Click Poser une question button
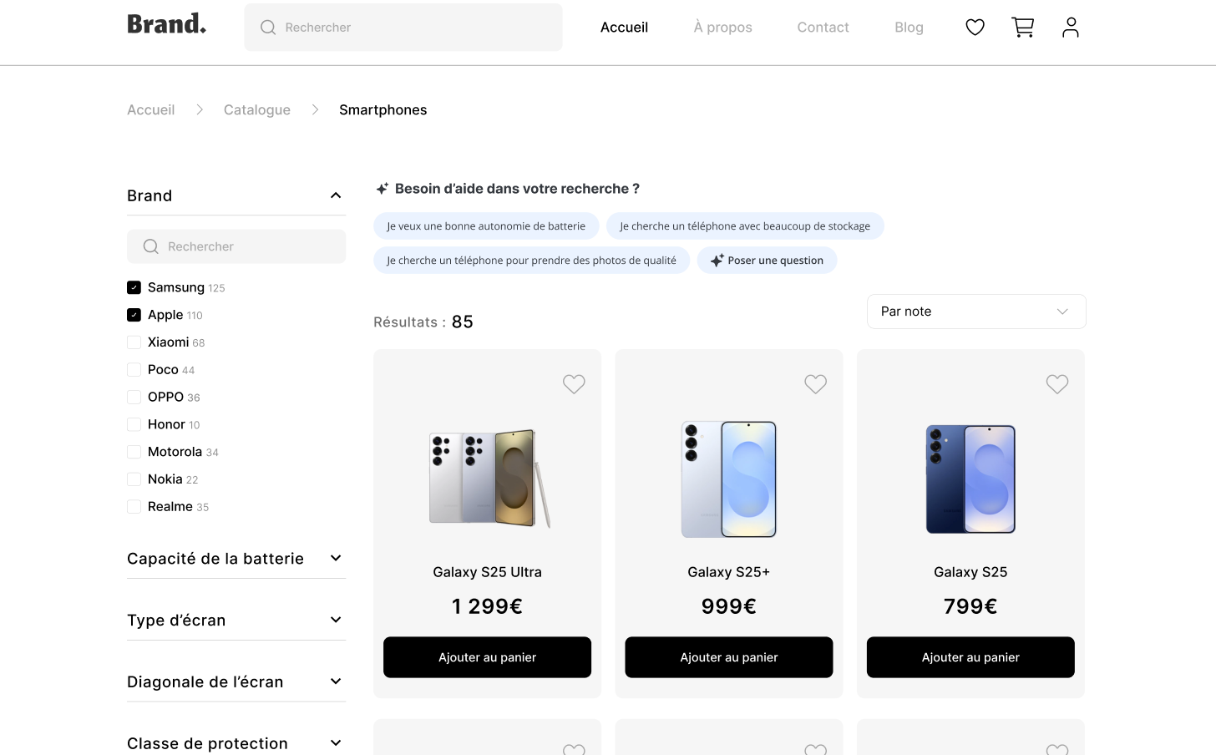The width and height of the screenshot is (1216, 755). click(767, 261)
